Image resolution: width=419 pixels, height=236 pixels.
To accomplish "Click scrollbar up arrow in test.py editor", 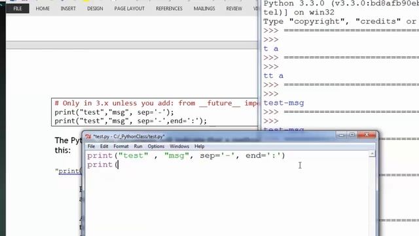I will coord(372,154).
